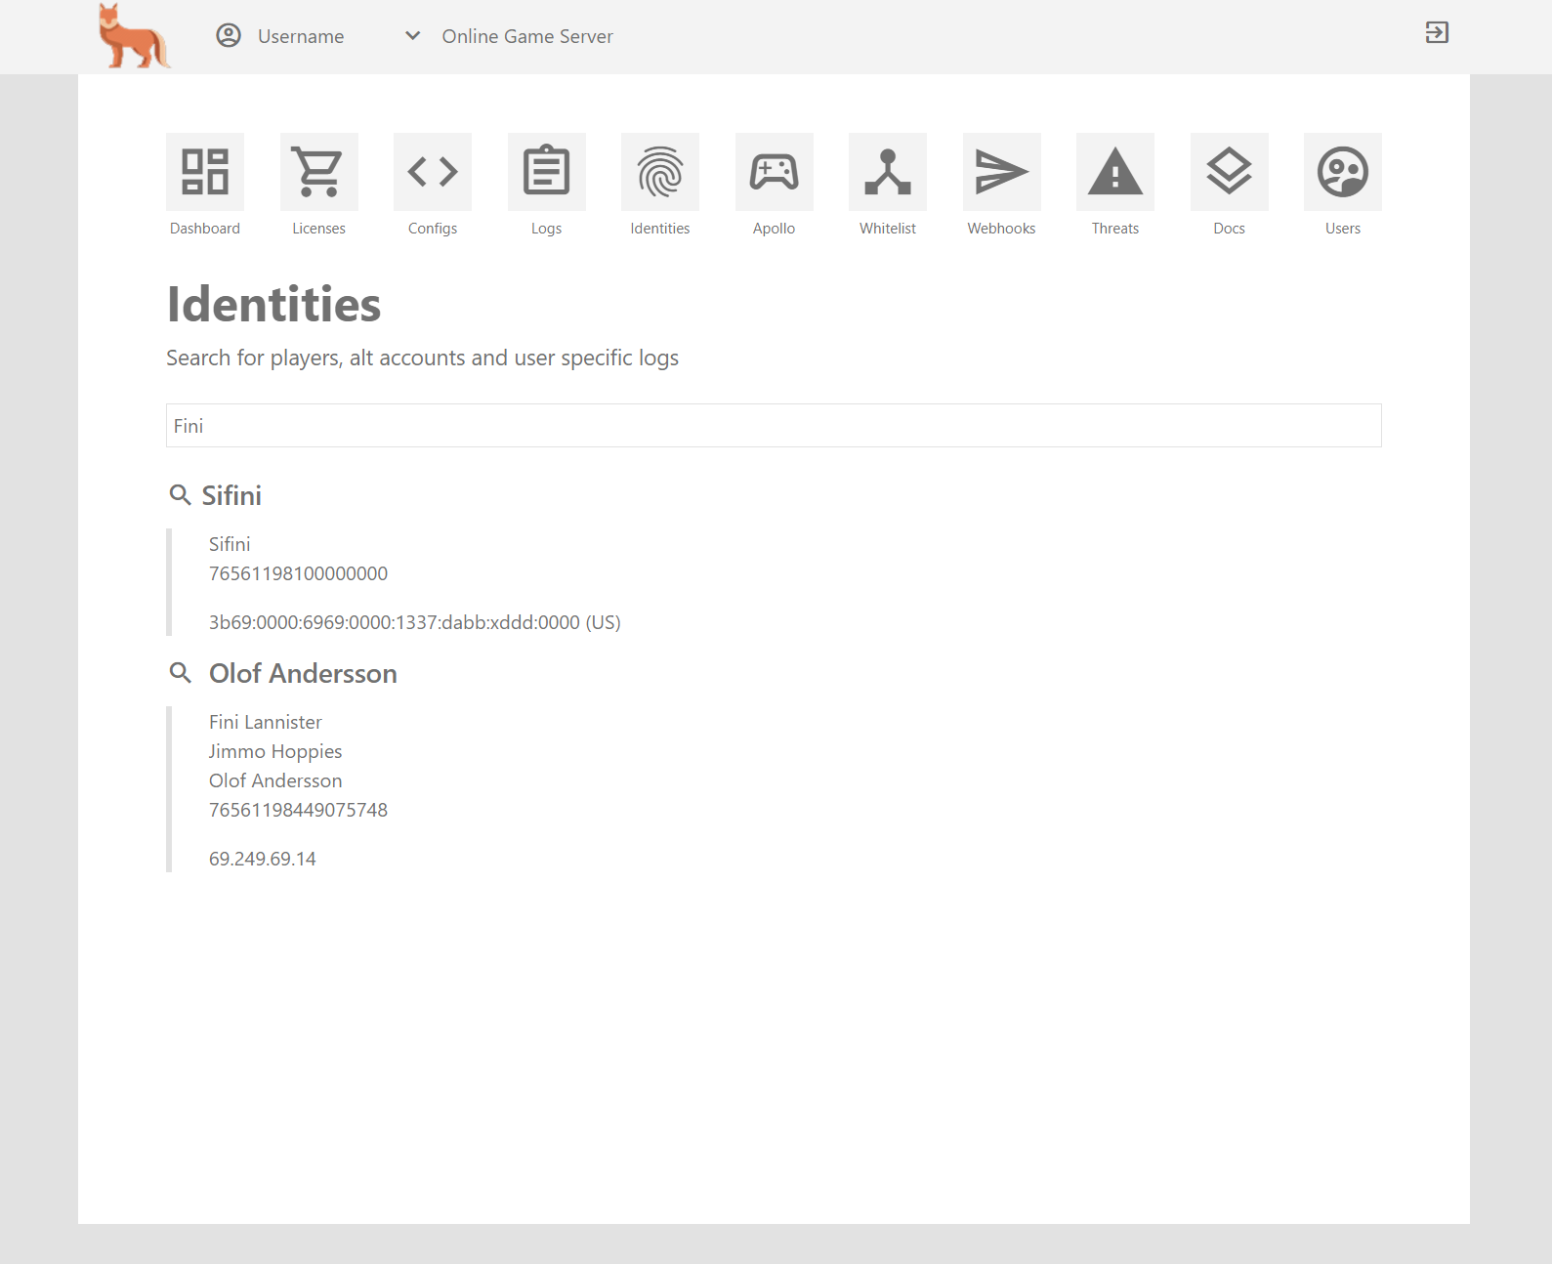
Task: Go to Licenses shopping cart icon
Action: [318, 172]
